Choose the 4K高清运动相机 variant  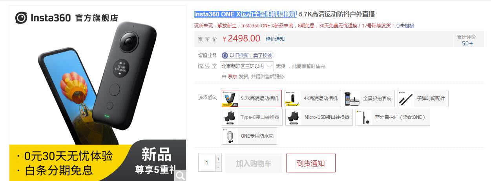[313, 99]
